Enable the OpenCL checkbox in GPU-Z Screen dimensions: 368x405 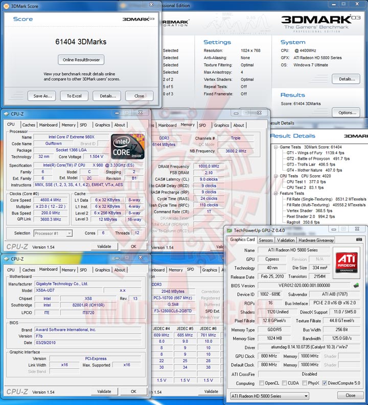click(x=262, y=383)
